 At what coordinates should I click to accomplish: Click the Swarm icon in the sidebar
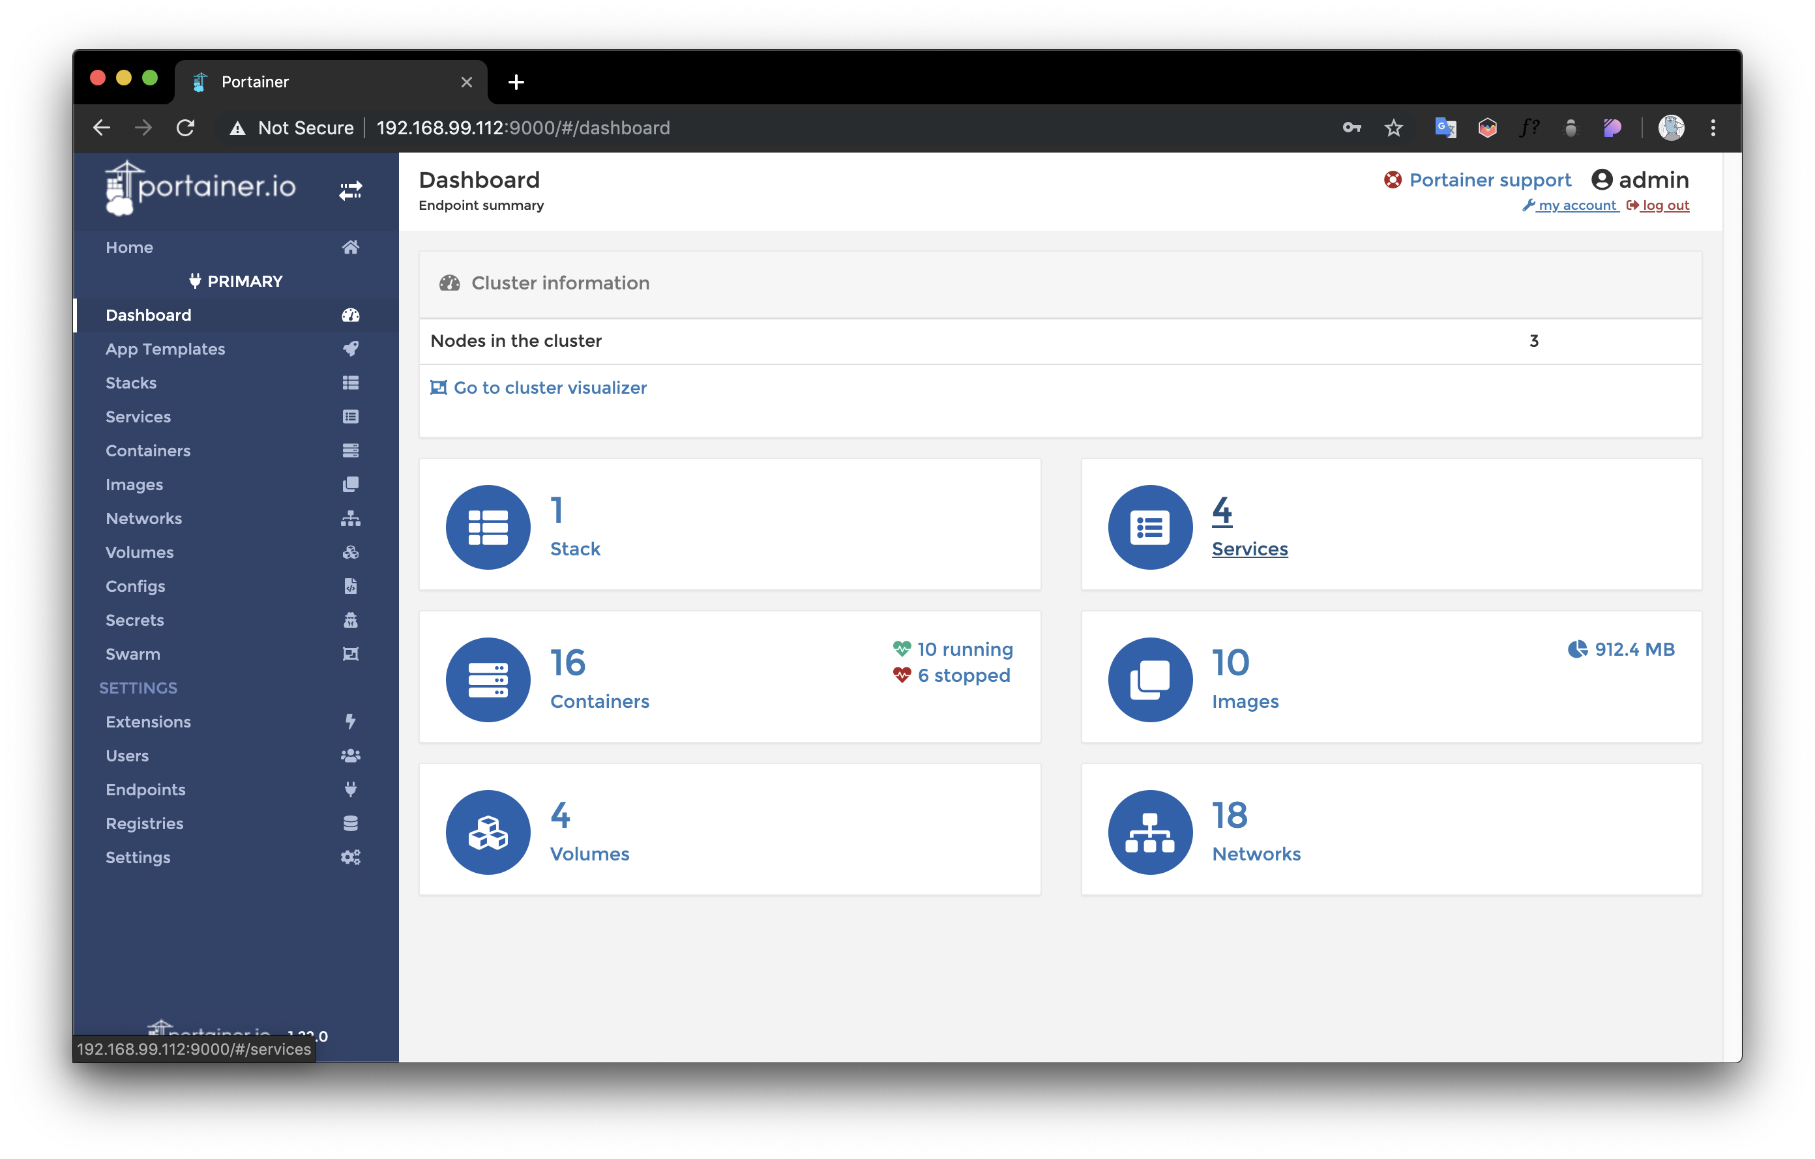point(349,653)
